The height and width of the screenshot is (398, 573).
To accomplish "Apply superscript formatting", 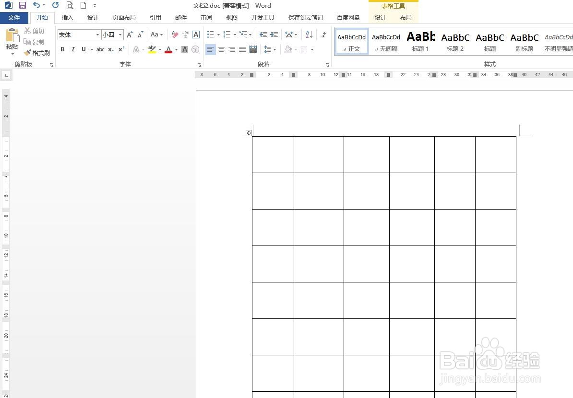I will click(x=121, y=49).
